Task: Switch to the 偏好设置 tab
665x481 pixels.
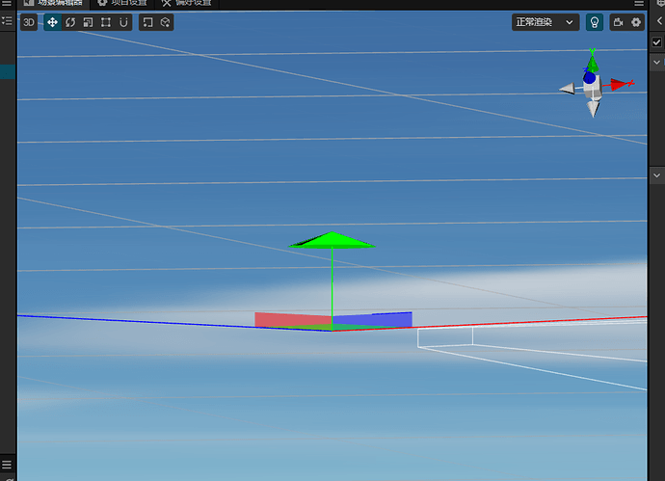Action: click(187, 3)
